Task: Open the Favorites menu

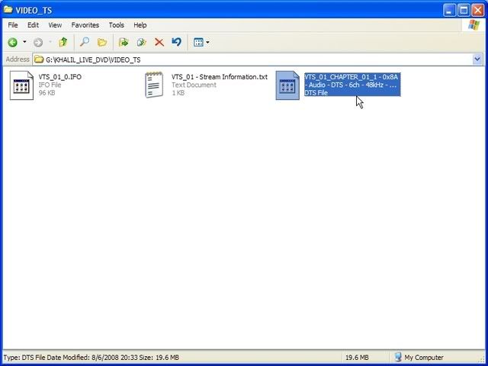Action: (x=85, y=25)
